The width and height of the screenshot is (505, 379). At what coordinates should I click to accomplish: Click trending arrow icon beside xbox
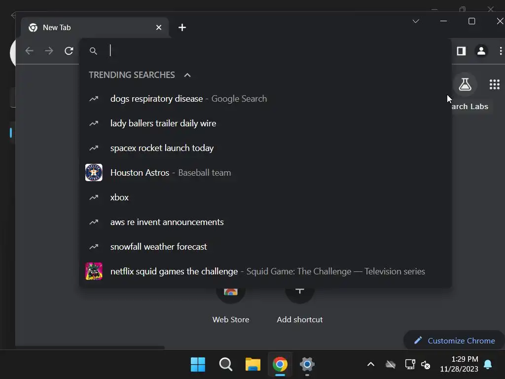94,197
